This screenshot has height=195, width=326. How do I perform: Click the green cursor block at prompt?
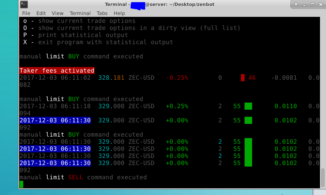tap(21, 184)
